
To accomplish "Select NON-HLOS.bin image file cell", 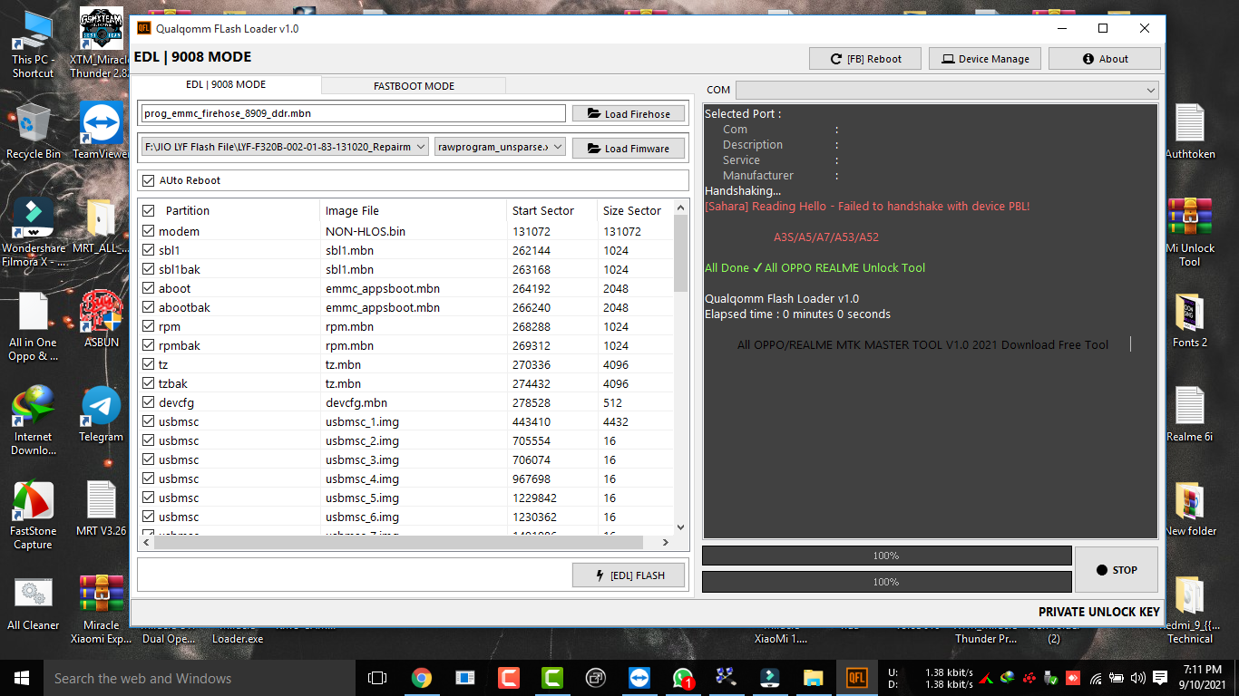I will tap(366, 231).
